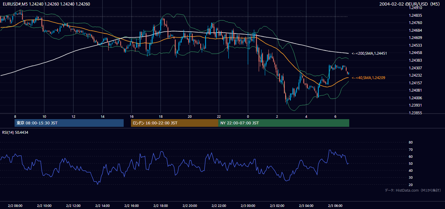Click price axis value 1.24383

pos(415,60)
